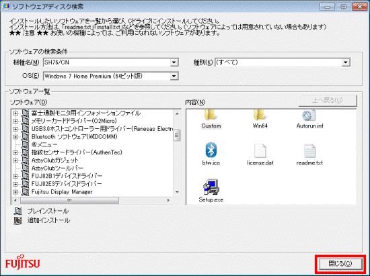
Task: Click horizontal scrollbar right arrow in software list
Action: (x=168, y=200)
